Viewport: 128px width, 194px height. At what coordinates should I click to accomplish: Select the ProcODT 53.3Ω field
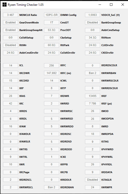pyautogui.click(x=52, y=30)
